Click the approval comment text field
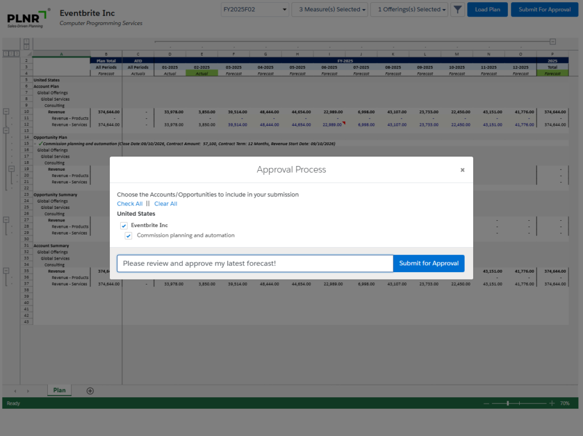 [255, 263]
